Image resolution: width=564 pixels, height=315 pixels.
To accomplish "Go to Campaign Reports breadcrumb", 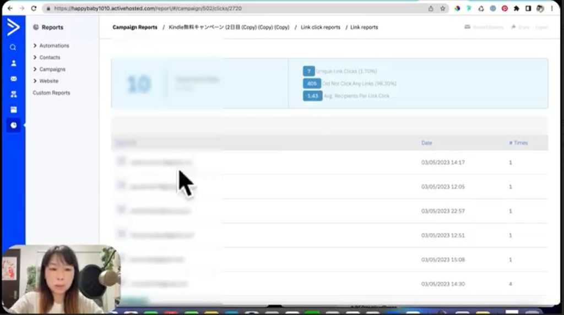I will pos(135,27).
